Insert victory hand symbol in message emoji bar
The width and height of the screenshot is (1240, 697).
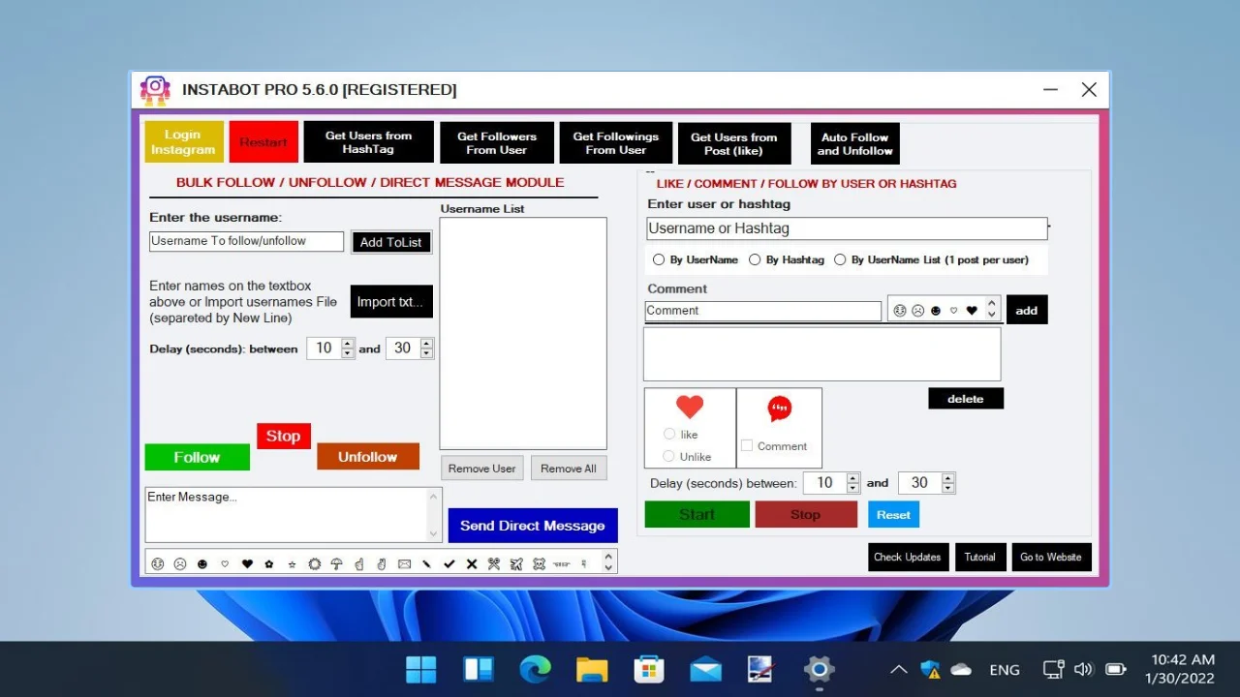382,563
